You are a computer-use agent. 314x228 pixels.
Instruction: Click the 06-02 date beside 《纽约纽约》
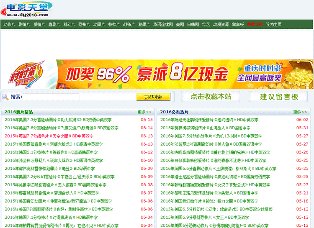[302, 120]
